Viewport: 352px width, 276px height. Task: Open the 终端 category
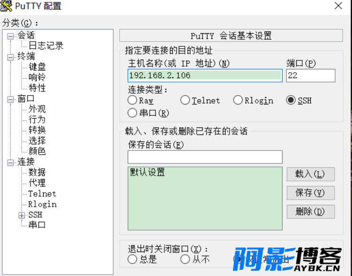26,56
